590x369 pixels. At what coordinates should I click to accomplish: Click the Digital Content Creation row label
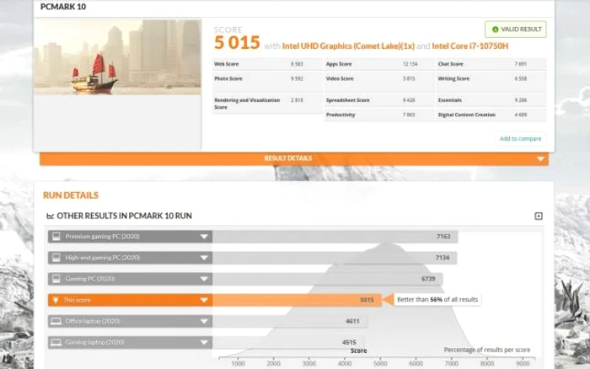tap(467, 115)
